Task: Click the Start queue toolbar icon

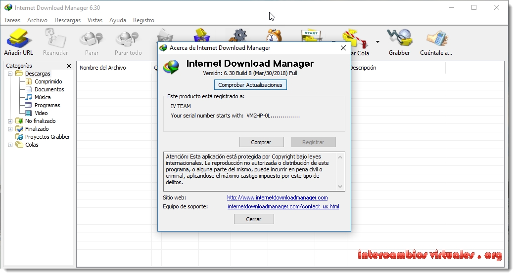Action: (x=311, y=36)
